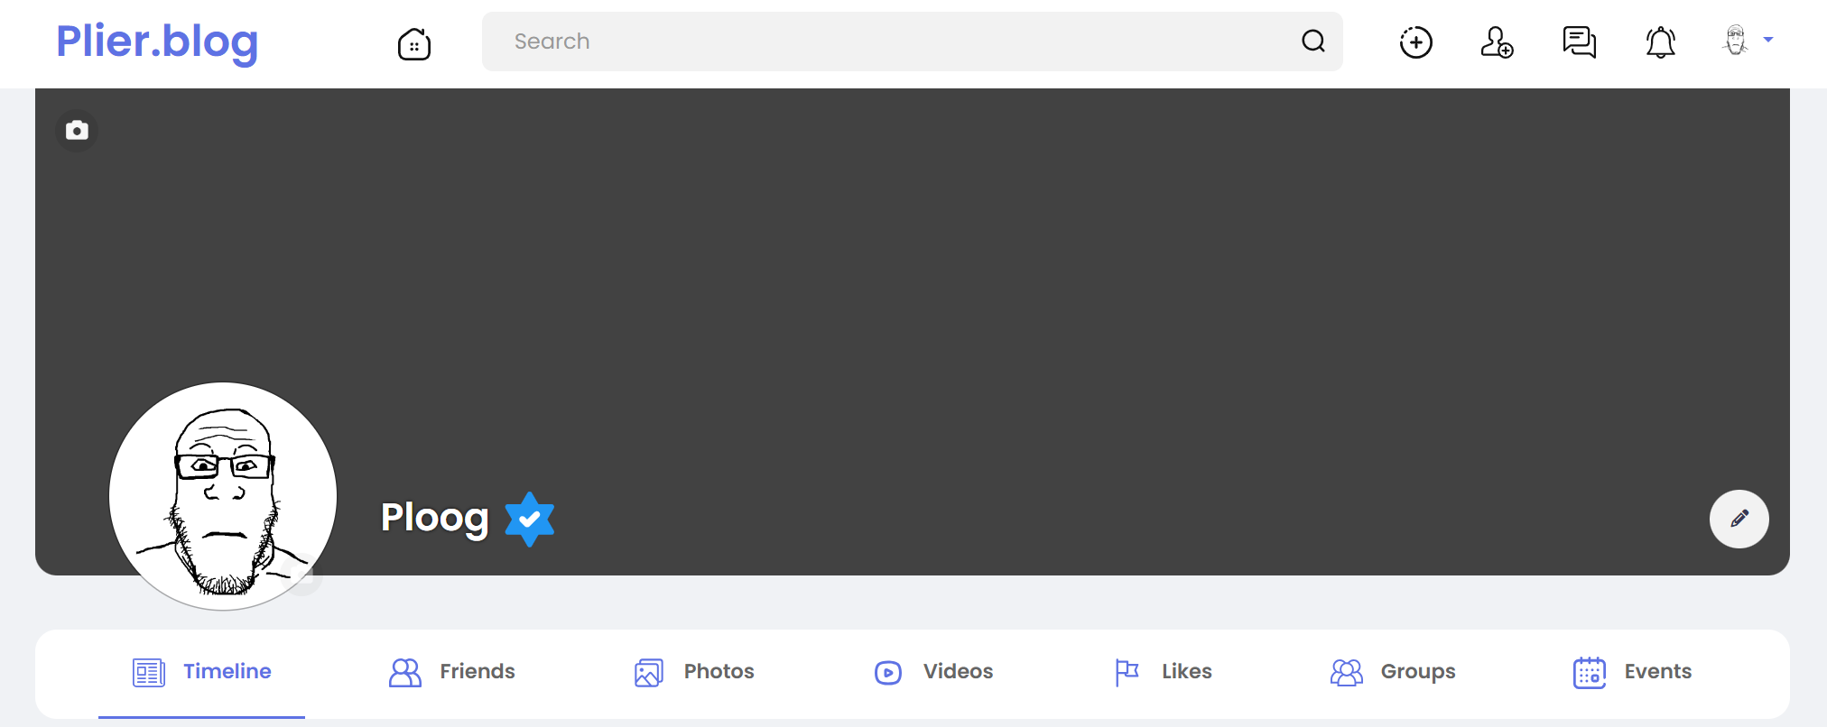
Task: Change cover photo with camera icon
Action: coord(78,131)
